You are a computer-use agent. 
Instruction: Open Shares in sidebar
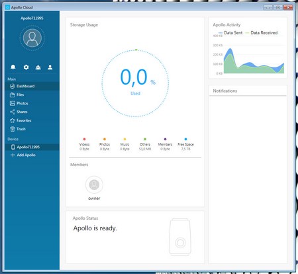point(32,112)
